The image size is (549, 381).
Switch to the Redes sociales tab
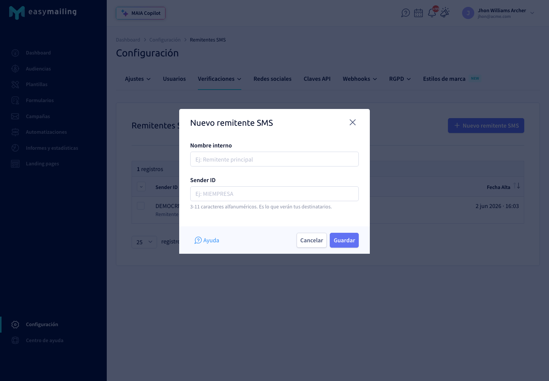273,79
